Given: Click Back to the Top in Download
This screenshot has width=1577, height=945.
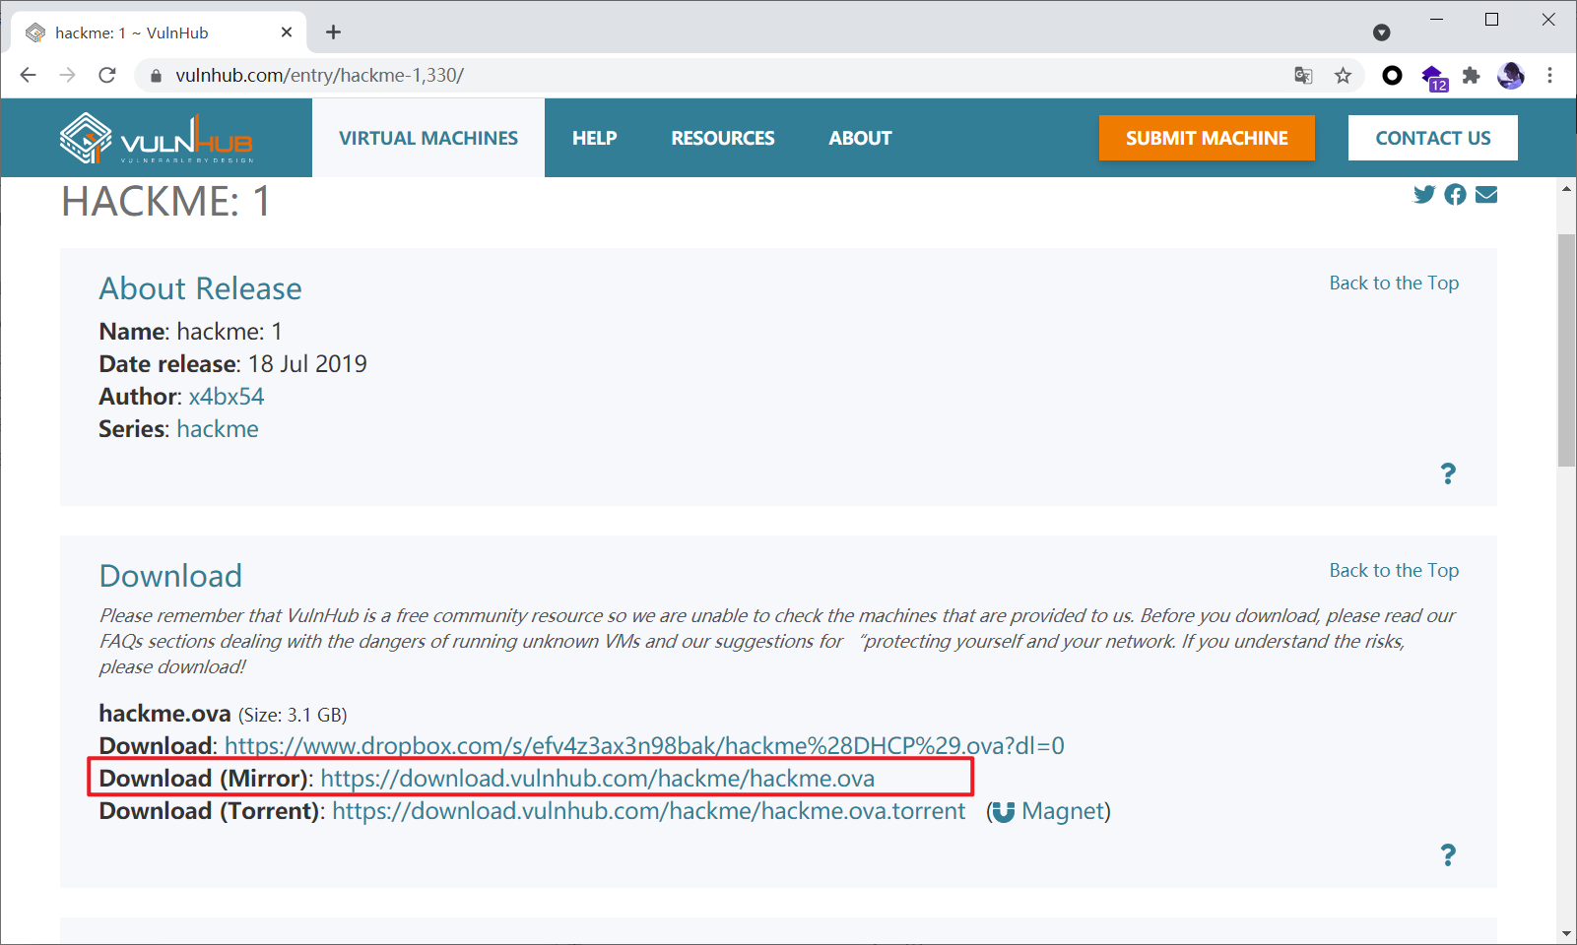Looking at the screenshot, I should coord(1394,571).
